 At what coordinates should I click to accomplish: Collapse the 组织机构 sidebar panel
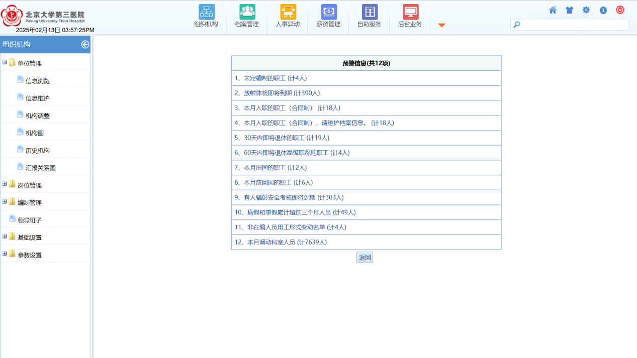coord(85,44)
